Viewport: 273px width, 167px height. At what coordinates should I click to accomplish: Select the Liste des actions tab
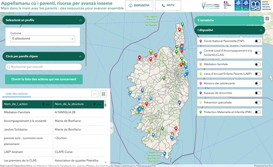(x=16, y=94)
